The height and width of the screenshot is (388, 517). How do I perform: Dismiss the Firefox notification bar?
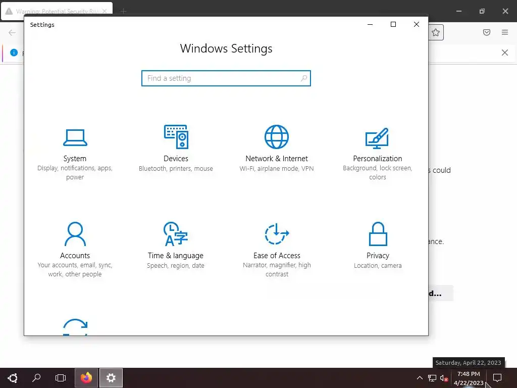[505, 53]
